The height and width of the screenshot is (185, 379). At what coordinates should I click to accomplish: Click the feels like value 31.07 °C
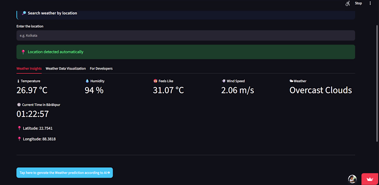pos(168,91)
